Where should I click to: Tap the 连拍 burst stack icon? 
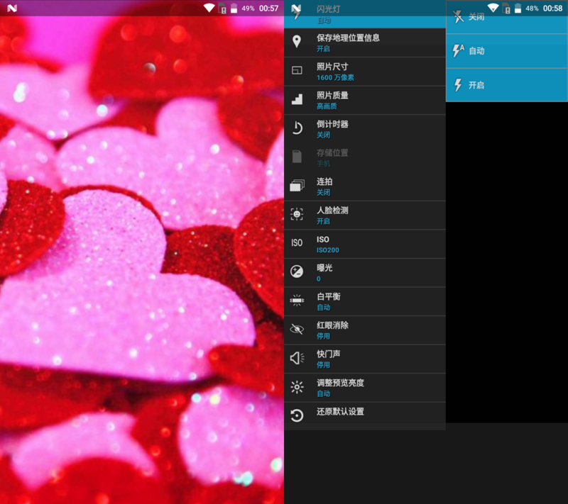(297, 185)
